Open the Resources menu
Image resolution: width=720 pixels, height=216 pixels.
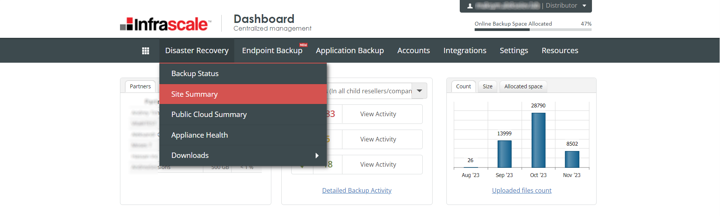point(560,50)
